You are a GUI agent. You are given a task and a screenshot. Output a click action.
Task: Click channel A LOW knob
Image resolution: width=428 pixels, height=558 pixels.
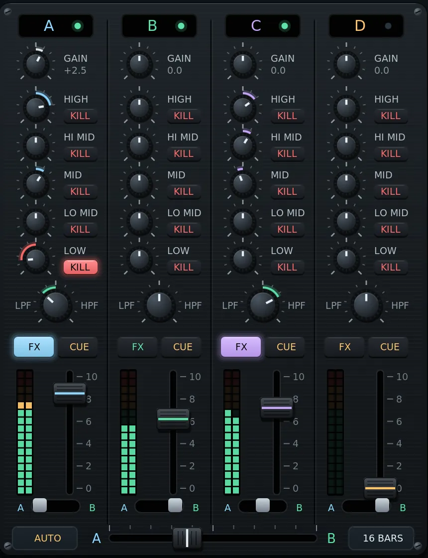pyautogui.click(x=36, y=260)
